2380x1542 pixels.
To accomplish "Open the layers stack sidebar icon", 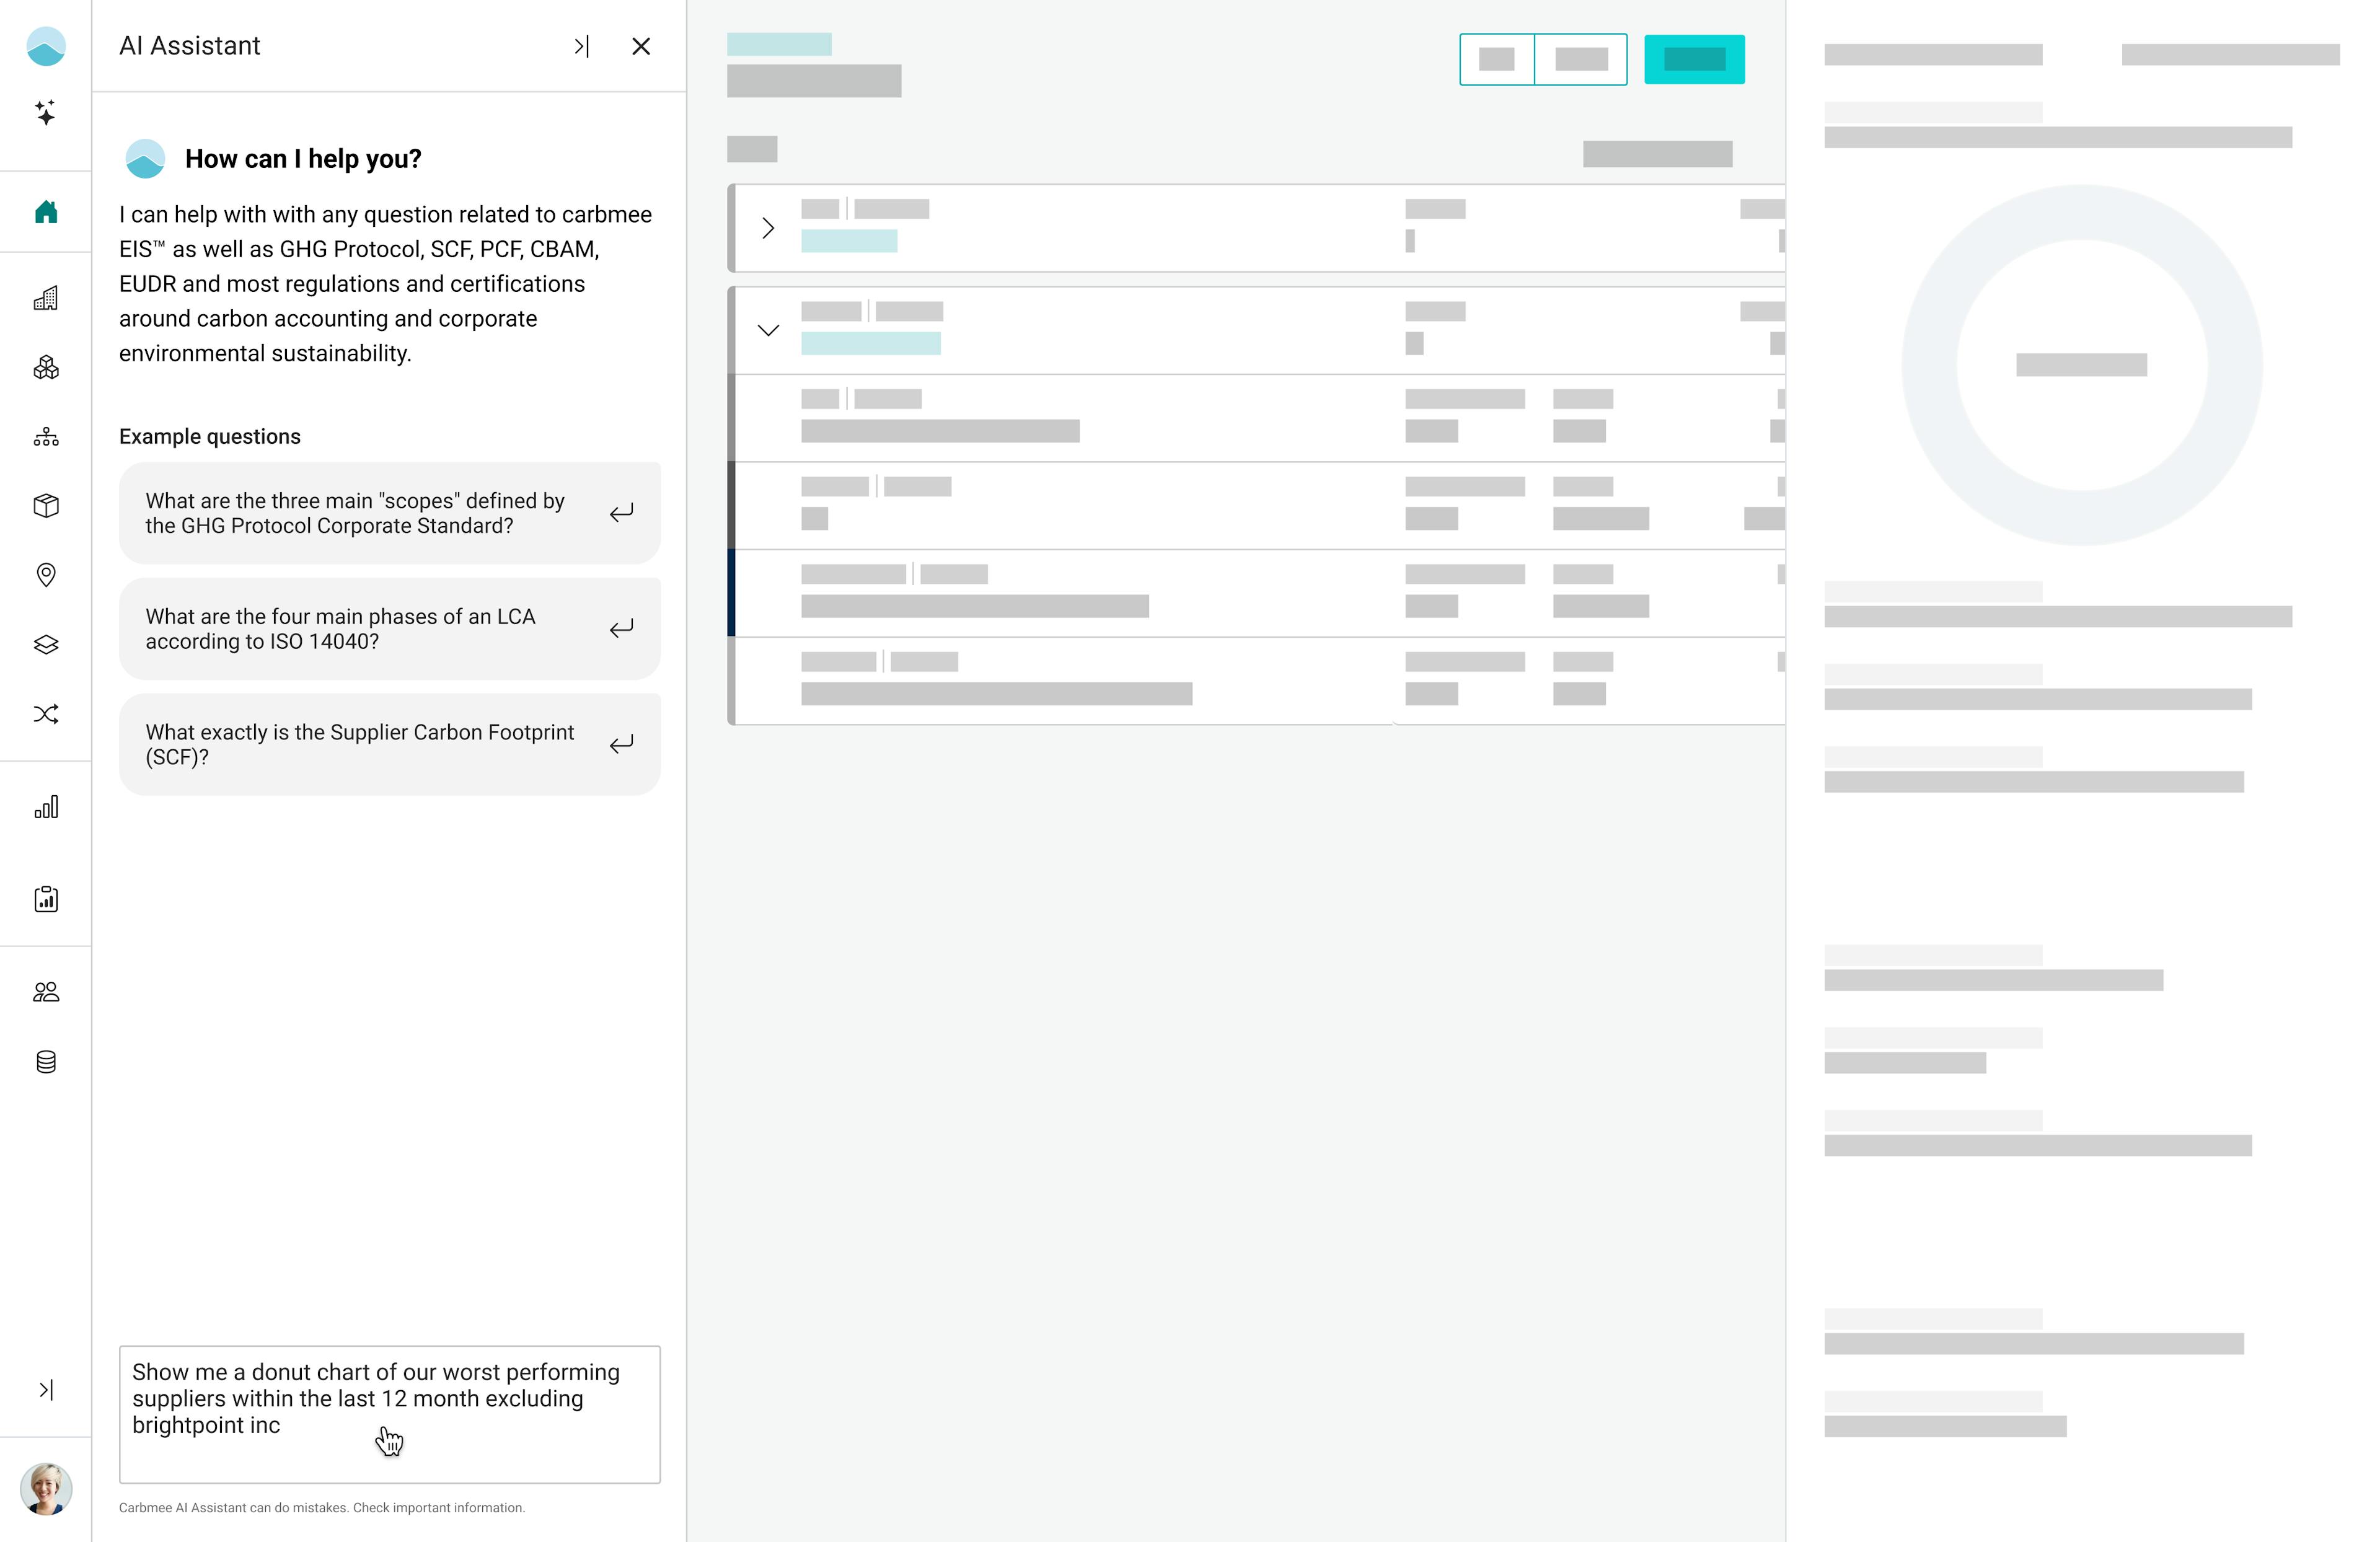I will (x=46, y=645).
